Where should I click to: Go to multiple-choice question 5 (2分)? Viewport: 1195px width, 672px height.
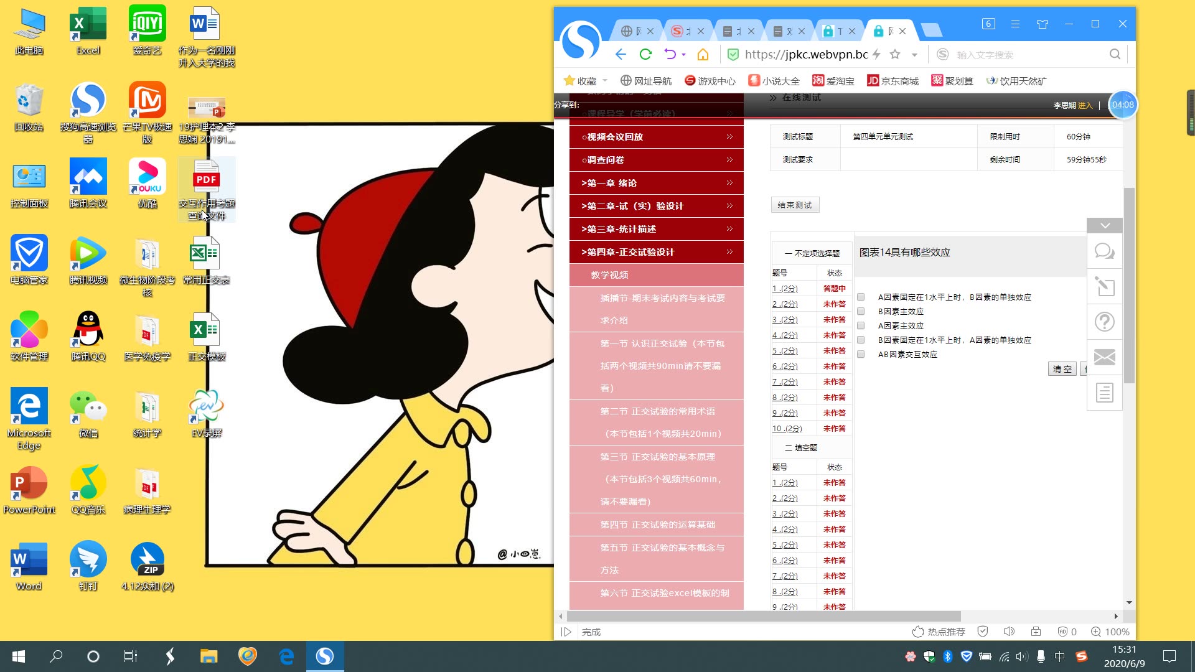785,350
